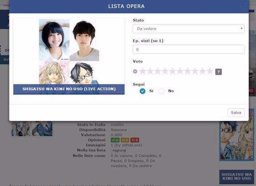Select the Si radio for Segui
Screen dimensions: 256x186
143,91
